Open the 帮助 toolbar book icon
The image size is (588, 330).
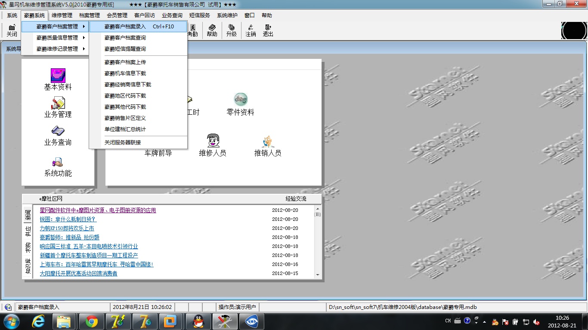(x=212, y=31)
